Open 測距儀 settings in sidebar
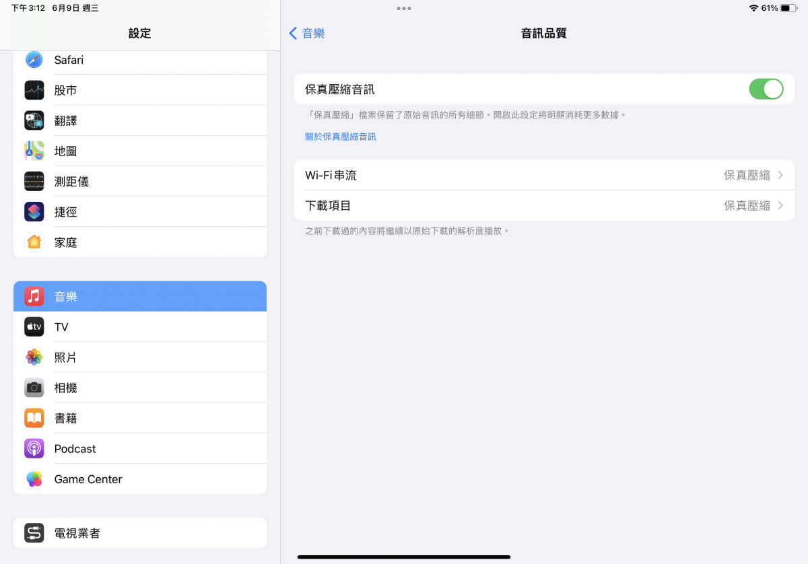The image size is (808, 564). pyautogui.click(x=140, y=182)
